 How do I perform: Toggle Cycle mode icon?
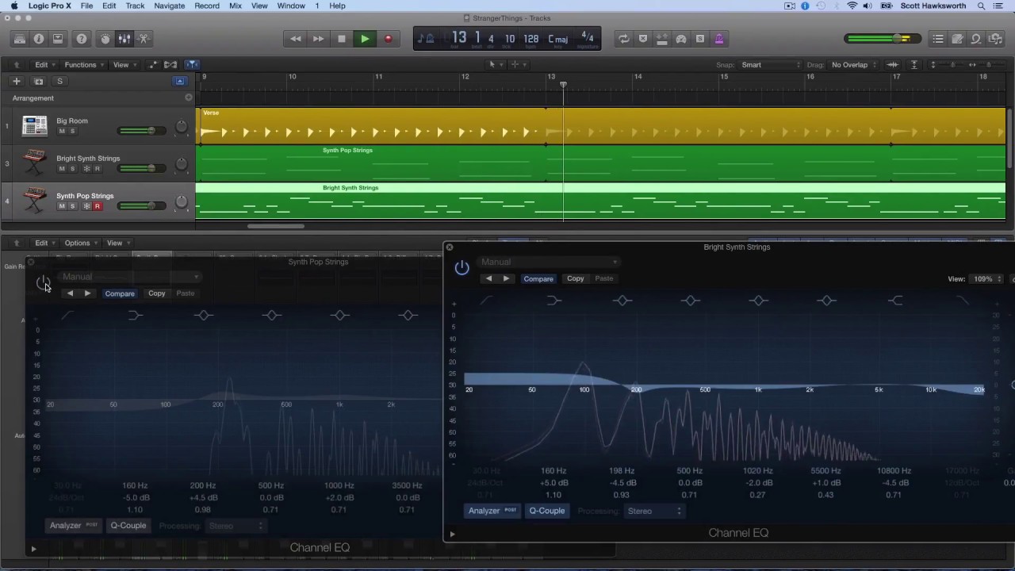point(624,39)
